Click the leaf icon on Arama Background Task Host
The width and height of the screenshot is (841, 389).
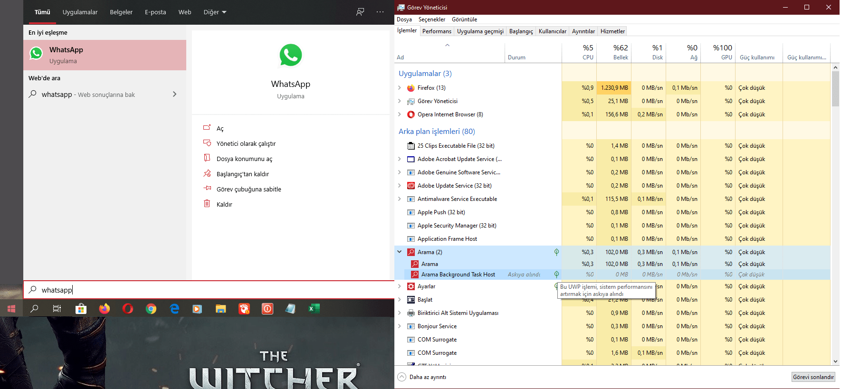coord(556,275)
